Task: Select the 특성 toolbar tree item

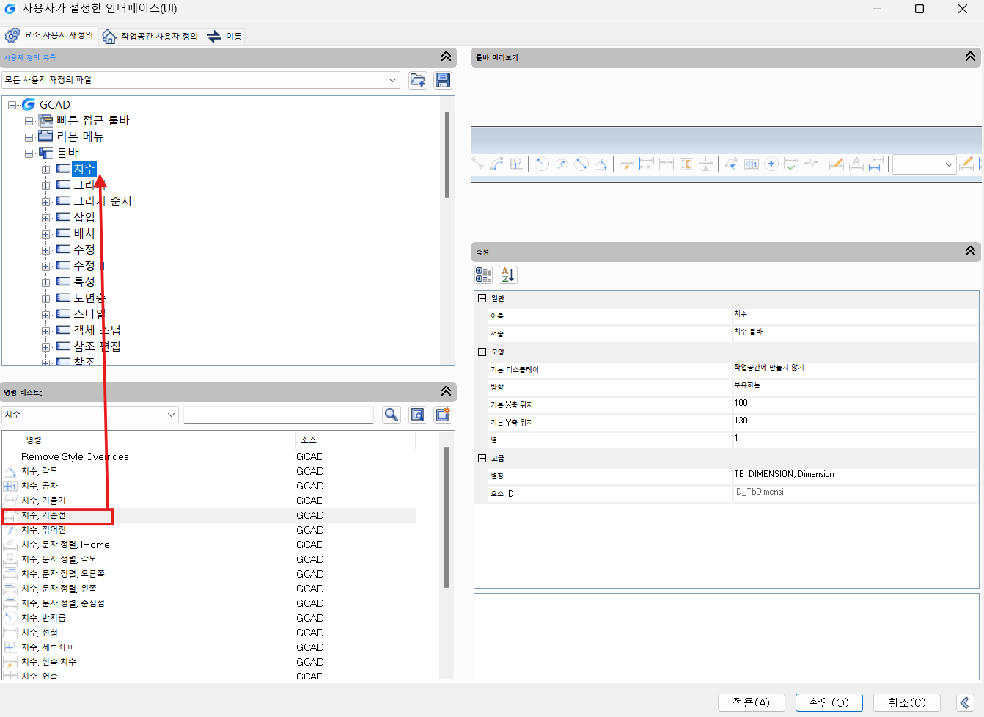Action: (84, 282)
